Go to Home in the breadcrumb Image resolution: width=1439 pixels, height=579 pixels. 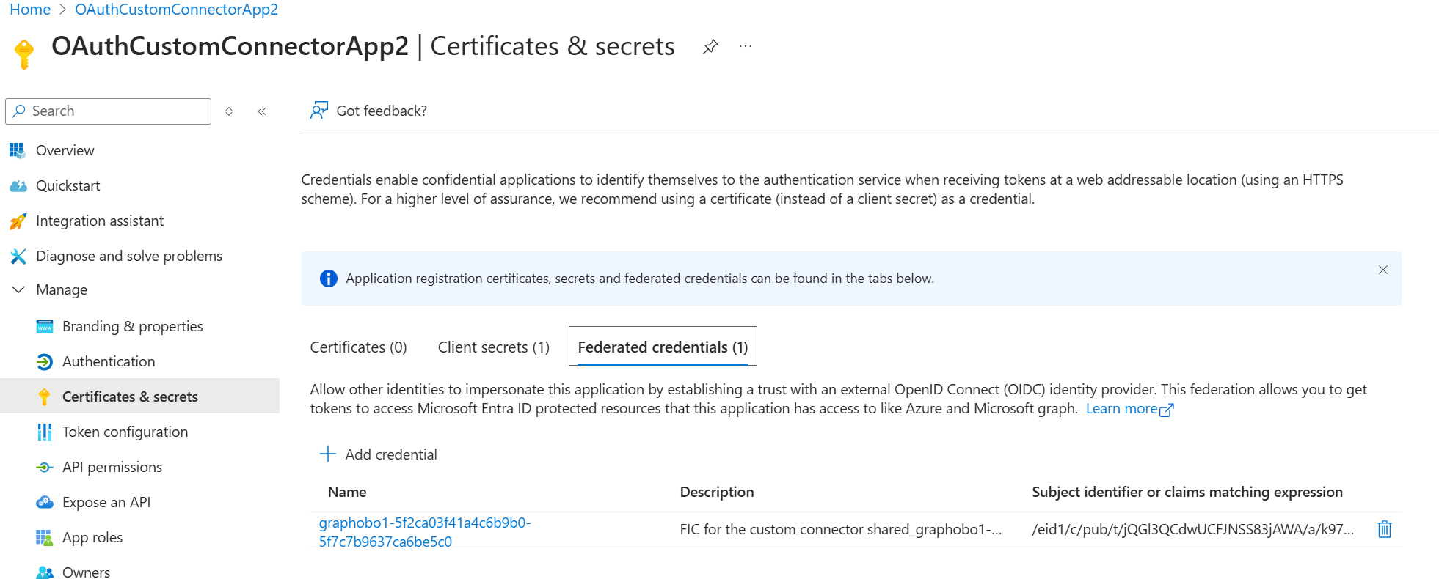tap(30, 10)
